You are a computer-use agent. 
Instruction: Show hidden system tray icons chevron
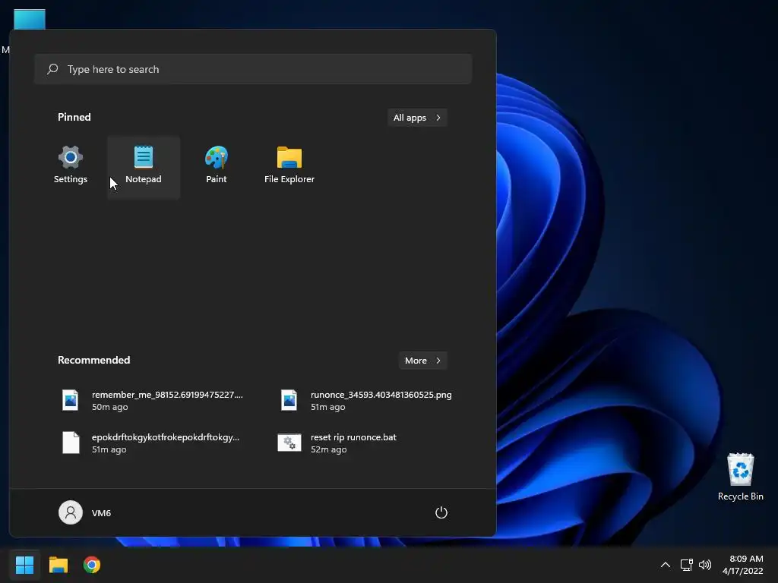[666, 565]
